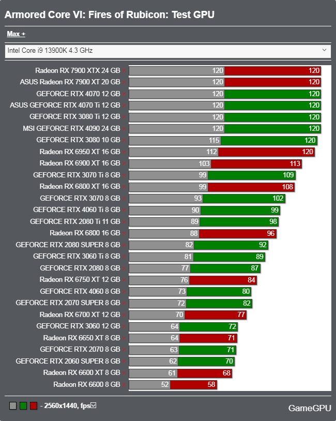Click the 58 value on RX 6600 bar
This screenshot has height=421, width=336.
(x=211, y=385)
